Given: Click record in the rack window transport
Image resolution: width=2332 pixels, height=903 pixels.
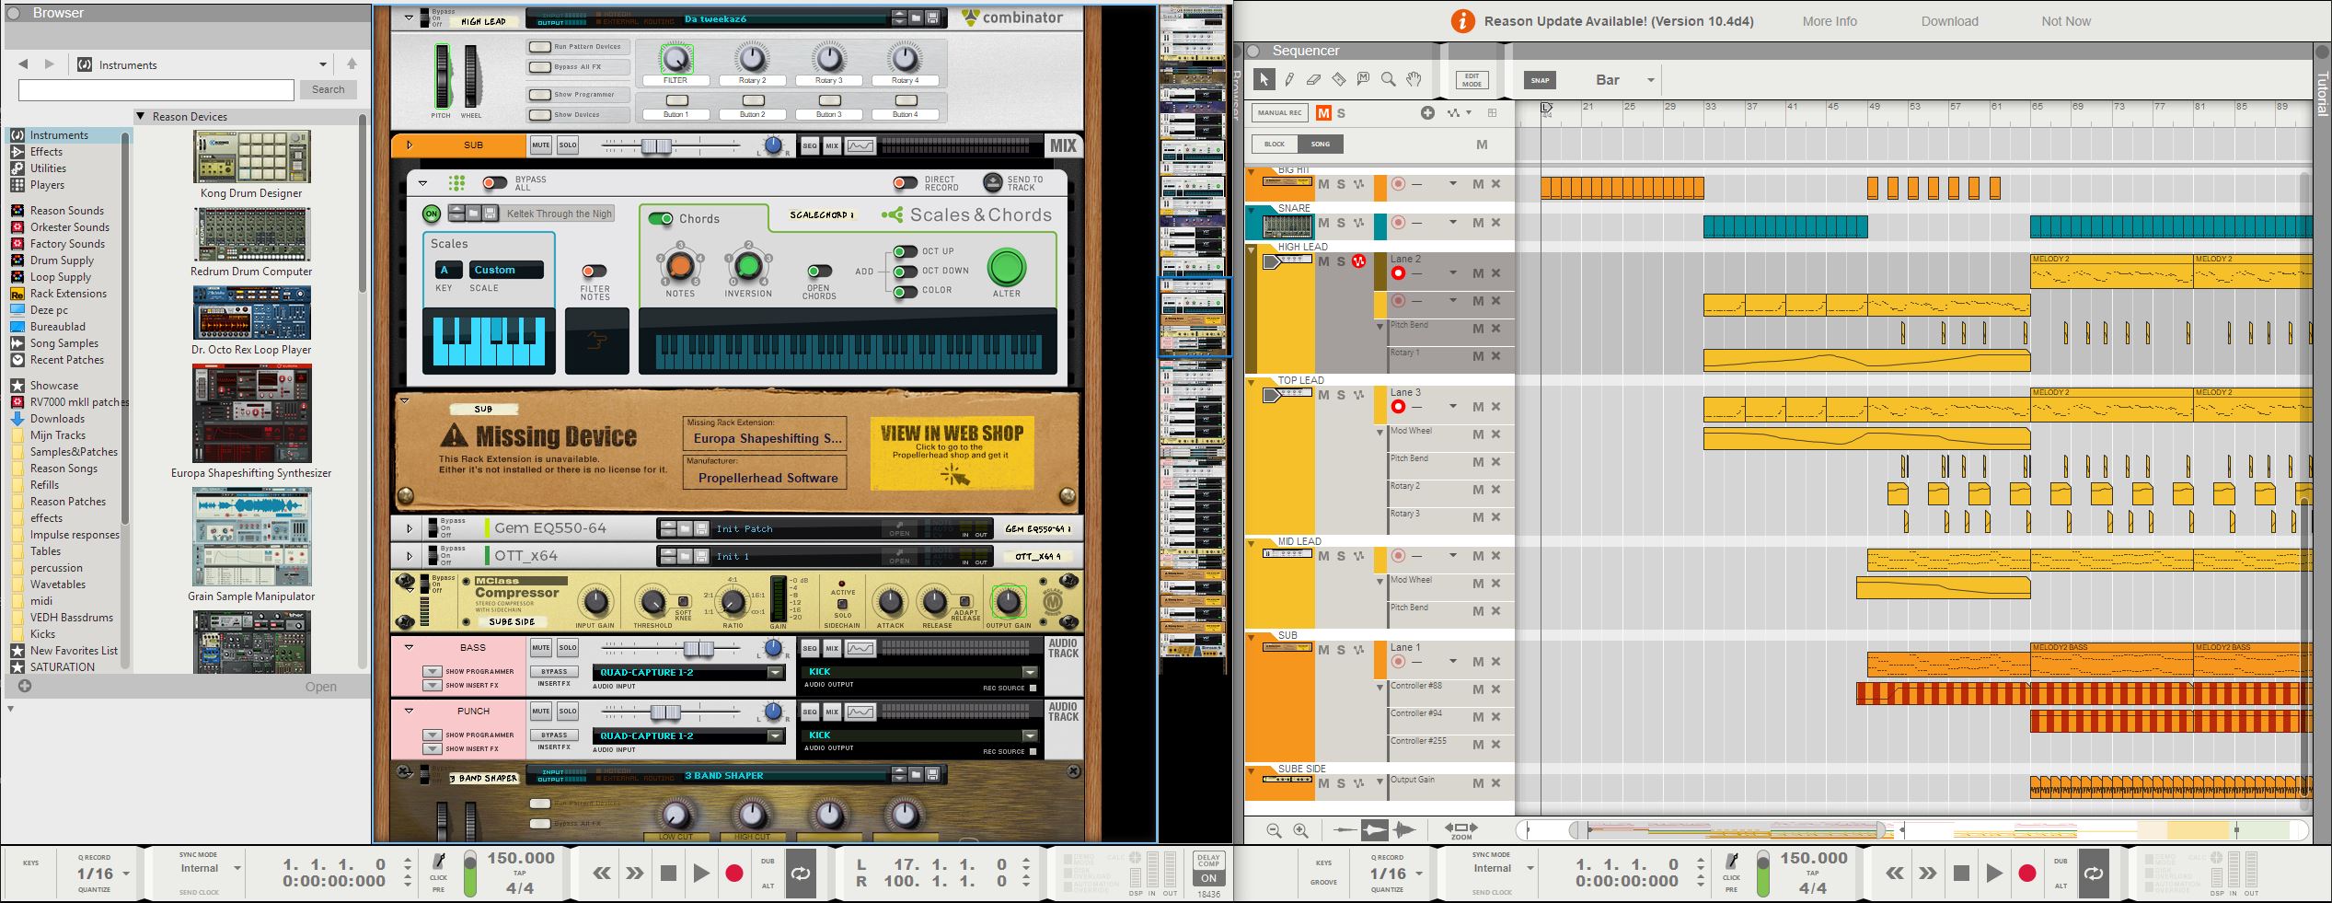Looking at the screenshot, I should click(x=734, y=873).
